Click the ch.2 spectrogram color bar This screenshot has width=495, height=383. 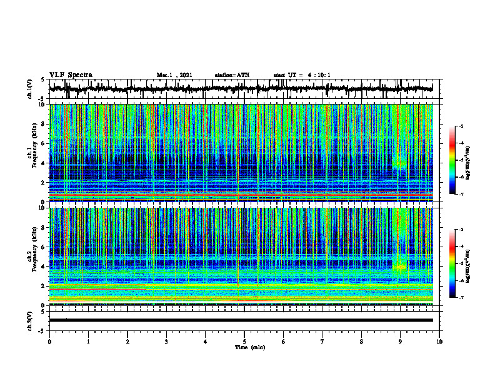coord(452,263)
